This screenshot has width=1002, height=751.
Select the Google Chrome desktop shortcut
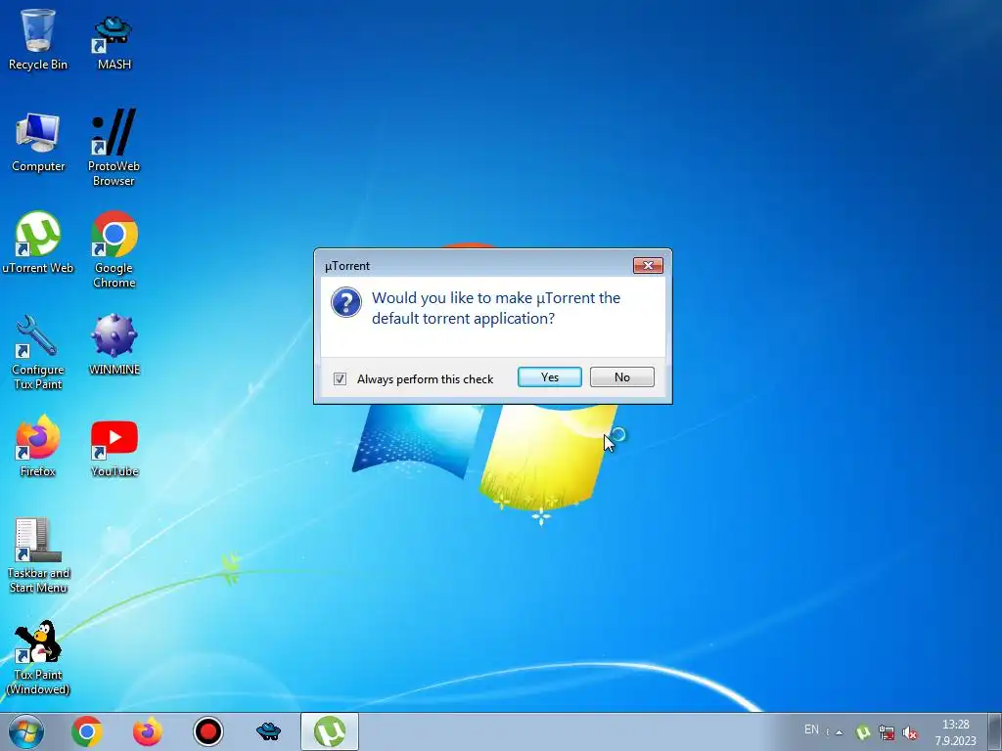(114, 249)
